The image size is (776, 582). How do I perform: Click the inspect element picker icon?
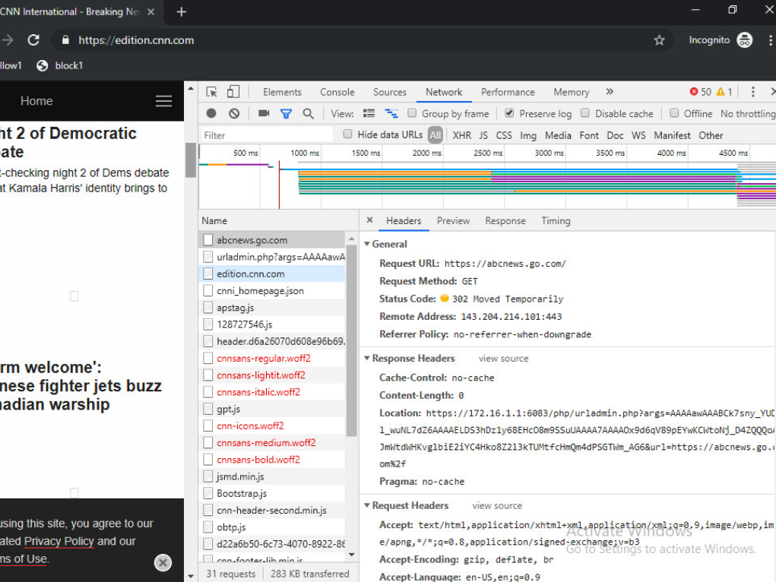[x=212, y=92]
